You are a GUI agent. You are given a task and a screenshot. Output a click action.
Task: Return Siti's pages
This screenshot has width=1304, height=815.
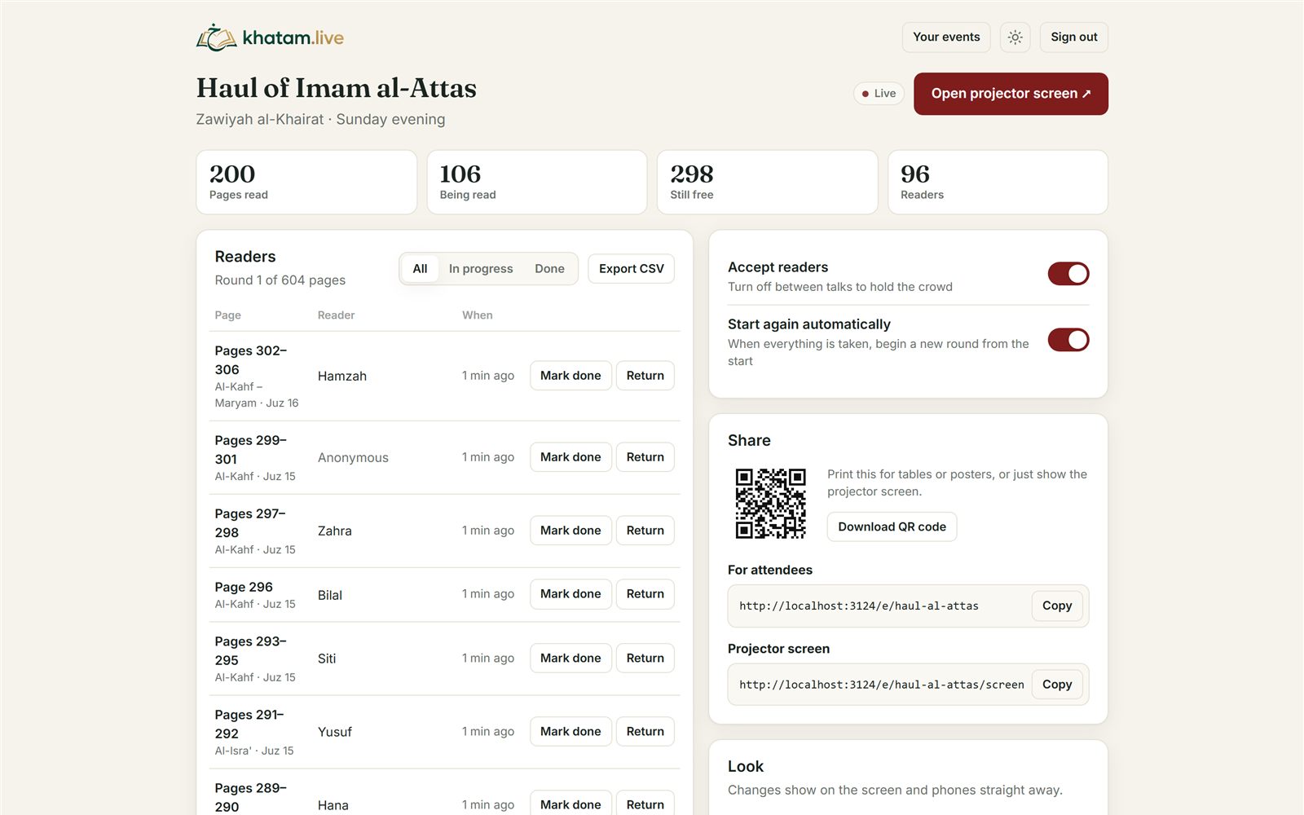[645, 659]
